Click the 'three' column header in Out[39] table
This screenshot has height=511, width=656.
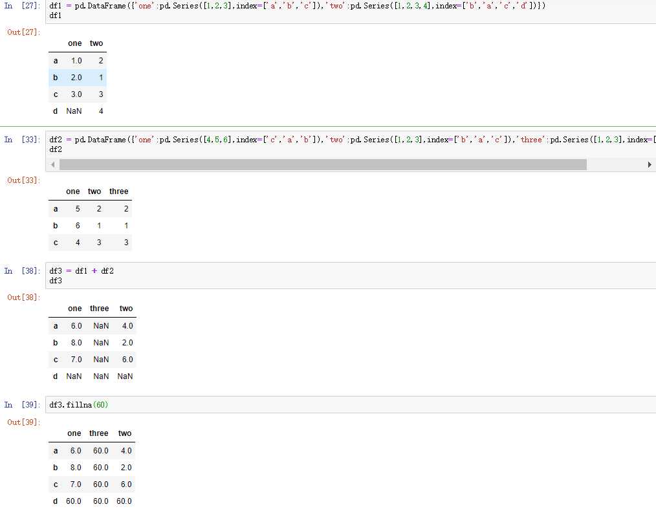(99, 433)
